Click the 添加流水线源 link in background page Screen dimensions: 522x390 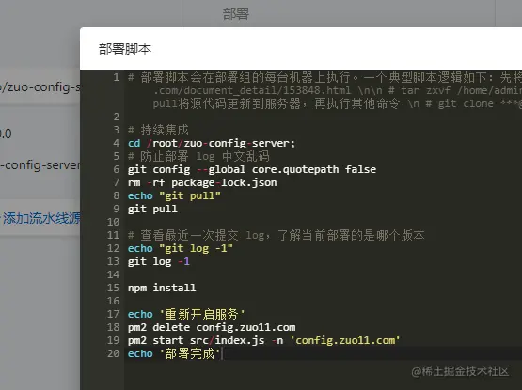(x=41, y=218)
